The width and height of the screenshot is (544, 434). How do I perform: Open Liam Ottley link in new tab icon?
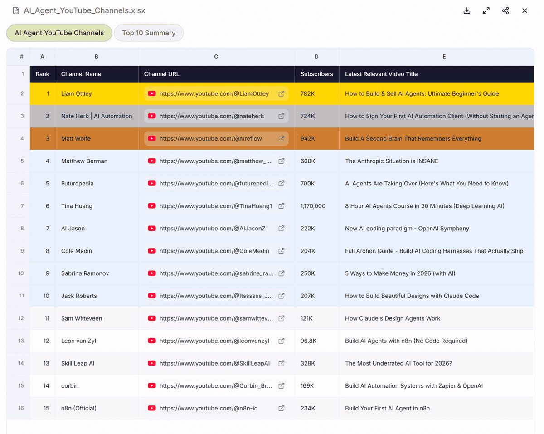tap(282, 93)
